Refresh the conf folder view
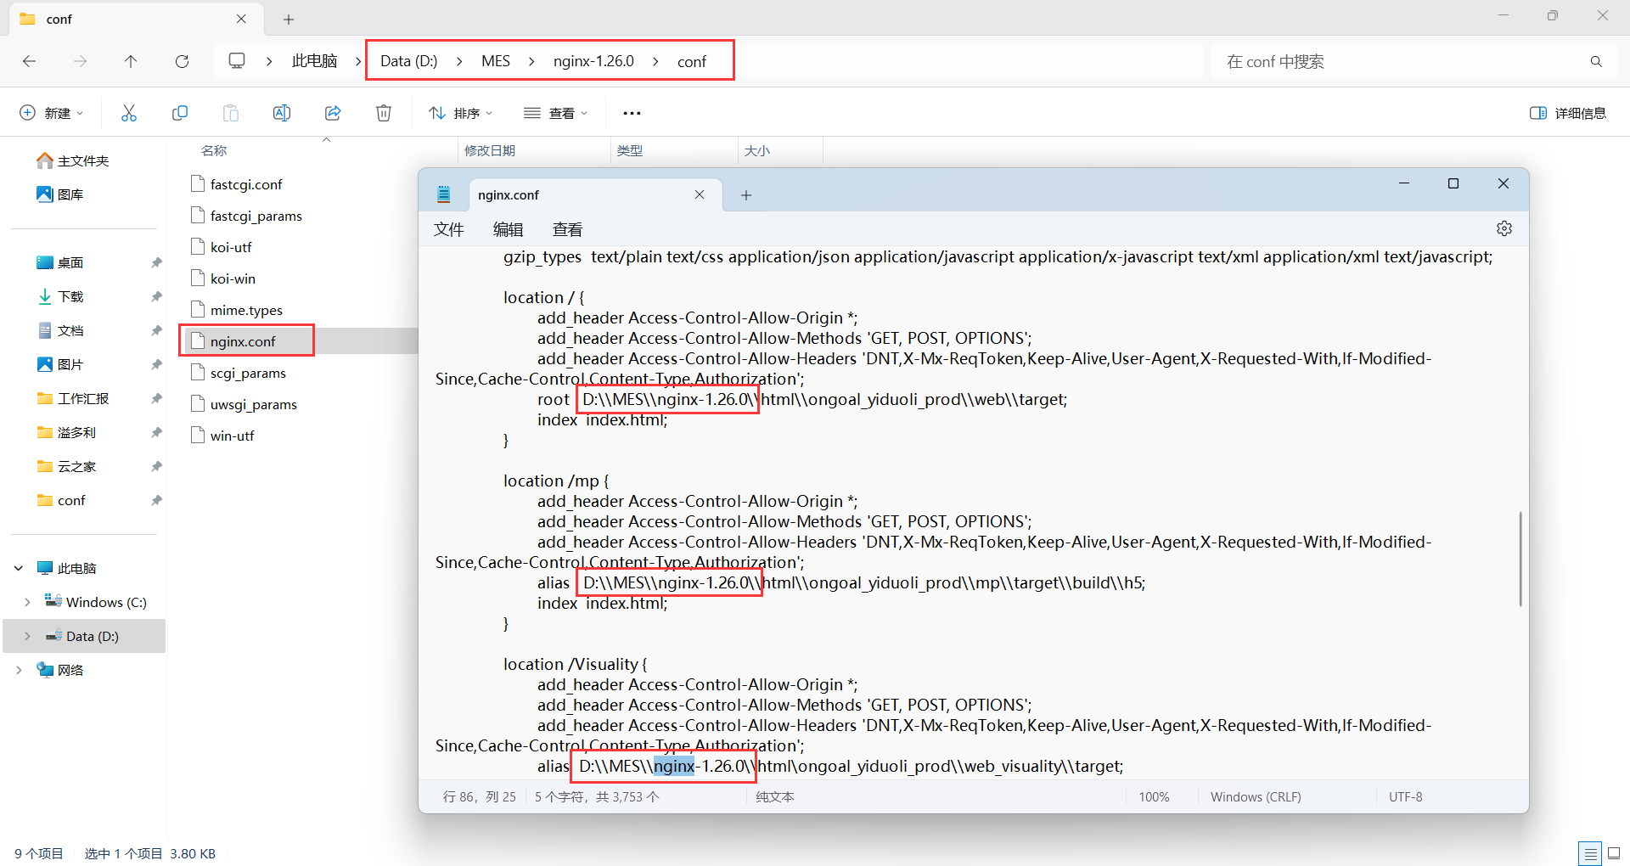This screenshot has width=1630, height=866. (182, 61)
